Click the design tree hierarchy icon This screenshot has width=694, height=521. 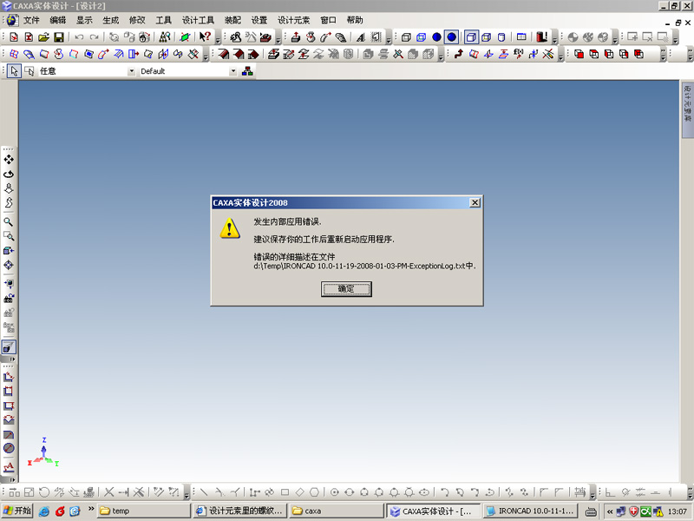[247, 71]
